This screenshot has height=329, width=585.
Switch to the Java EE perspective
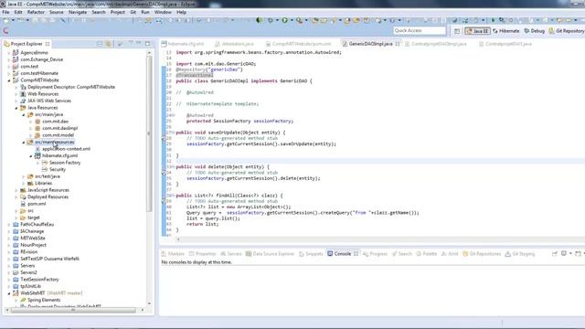(477, 31)
